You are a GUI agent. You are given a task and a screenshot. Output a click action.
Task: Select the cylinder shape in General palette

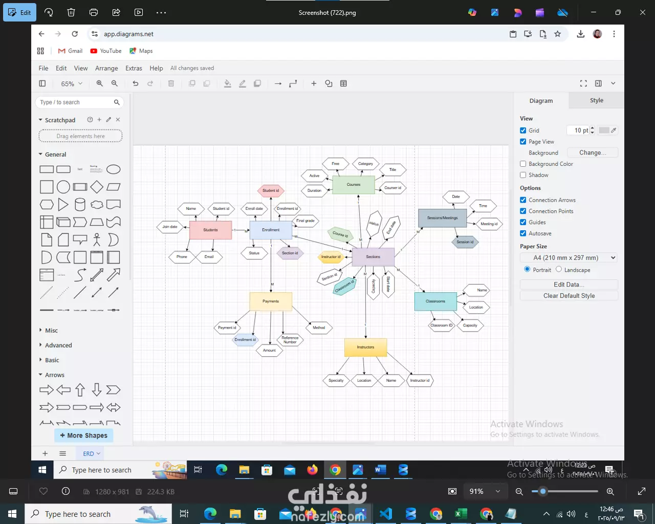click(x=80, y=205)
